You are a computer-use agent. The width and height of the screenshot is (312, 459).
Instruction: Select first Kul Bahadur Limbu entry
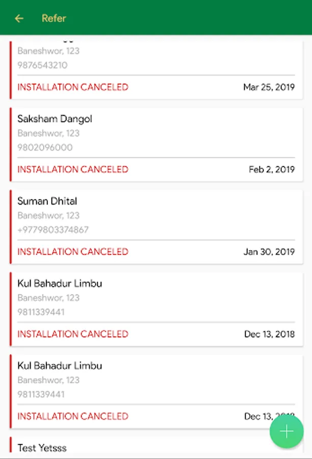click(157, 309)
